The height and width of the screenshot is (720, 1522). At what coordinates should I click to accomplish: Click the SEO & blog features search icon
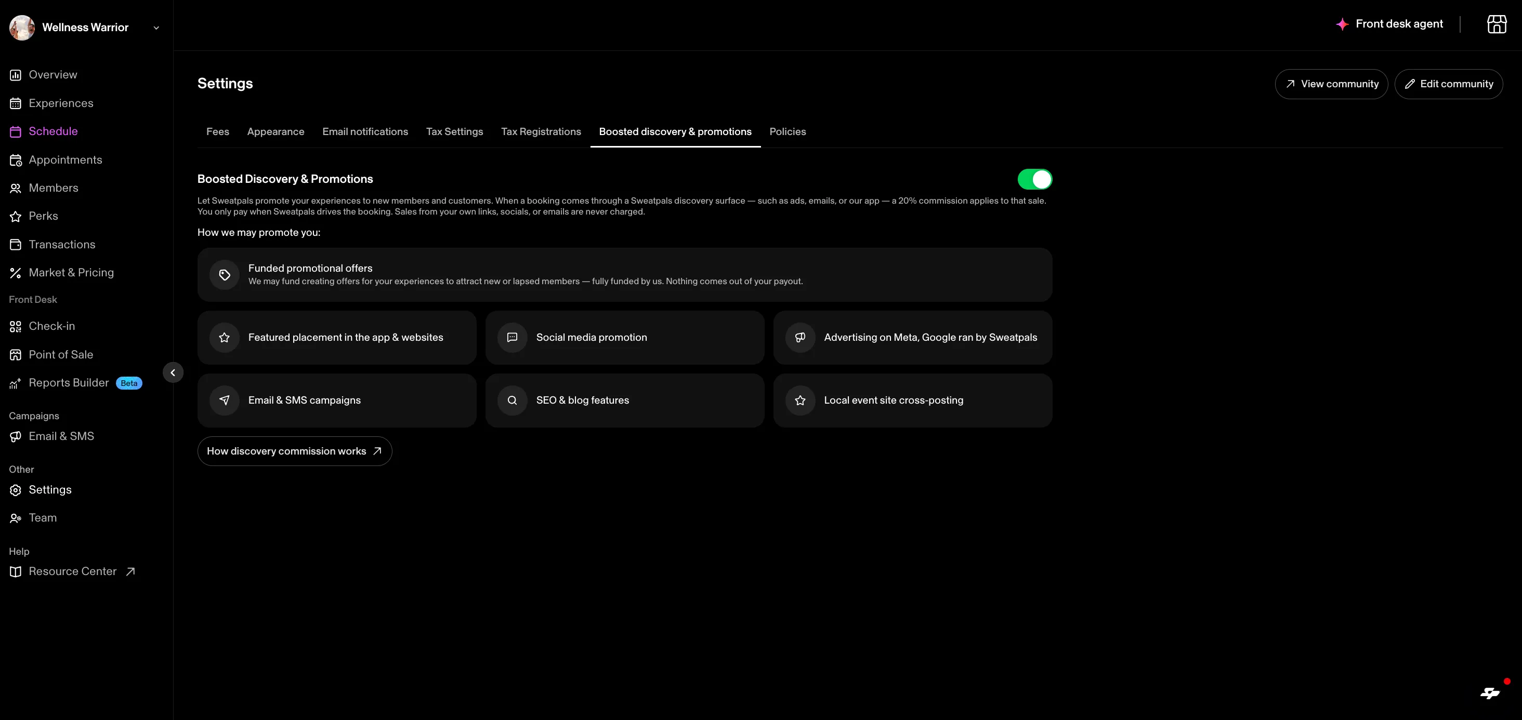click(x=512, y=401)
